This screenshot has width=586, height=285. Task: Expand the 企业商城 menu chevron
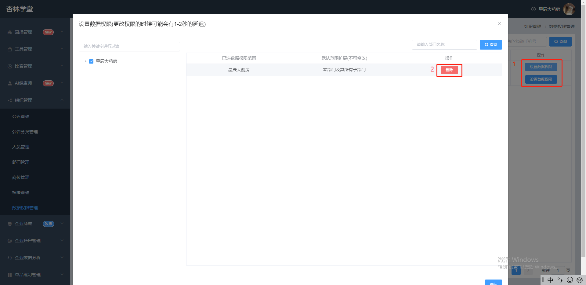(x=62, y=223)
